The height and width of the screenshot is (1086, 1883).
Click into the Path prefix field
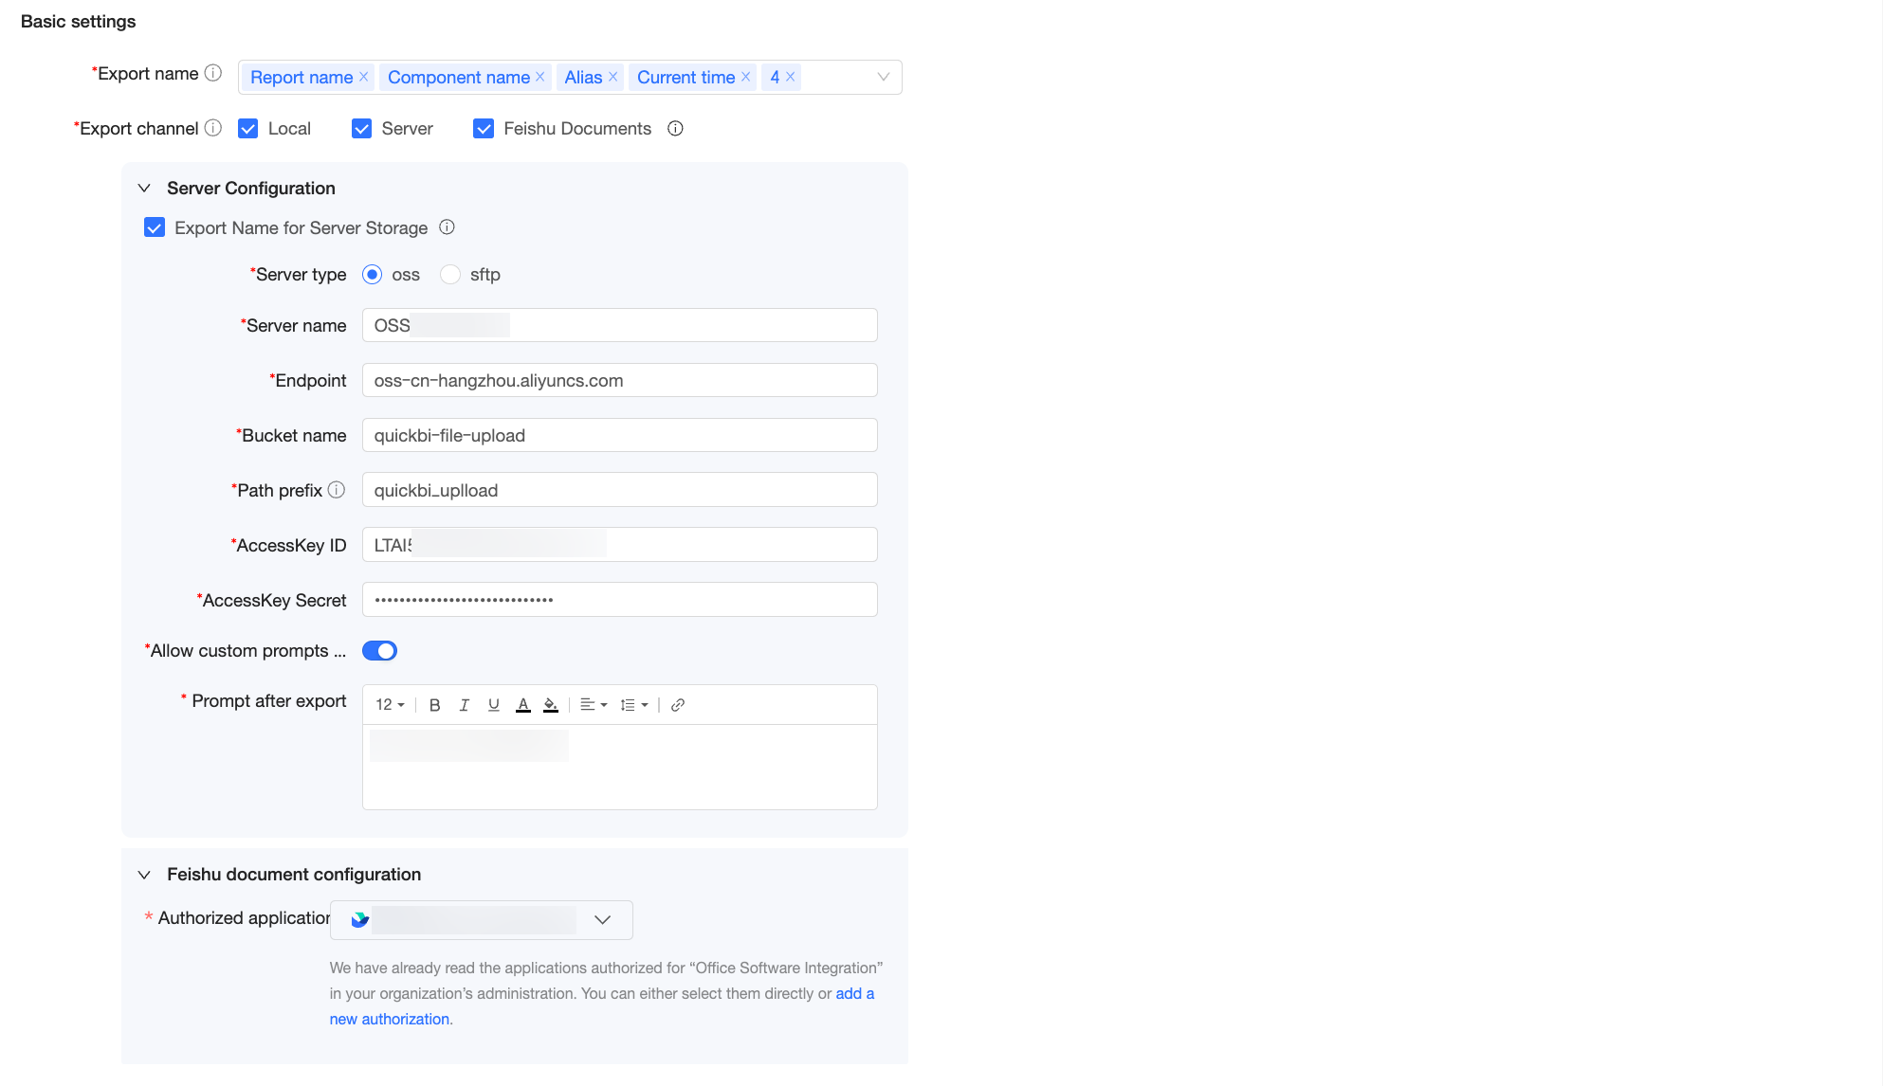pos(620,490)
